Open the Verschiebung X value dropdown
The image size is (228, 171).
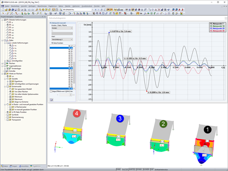(x=62, y=39)
